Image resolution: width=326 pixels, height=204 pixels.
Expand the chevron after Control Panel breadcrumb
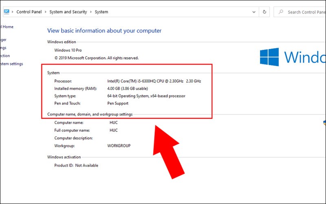click(x=45, y=12)
